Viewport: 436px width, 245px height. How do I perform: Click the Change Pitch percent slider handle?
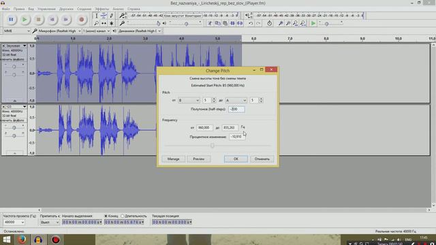click(x=212, y=146)
